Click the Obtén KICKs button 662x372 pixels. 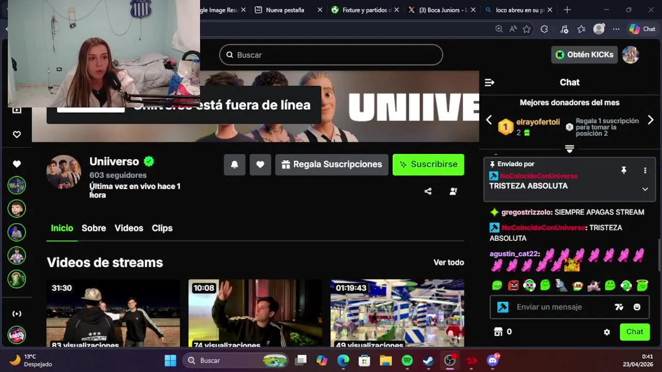[x=584, y=55]
